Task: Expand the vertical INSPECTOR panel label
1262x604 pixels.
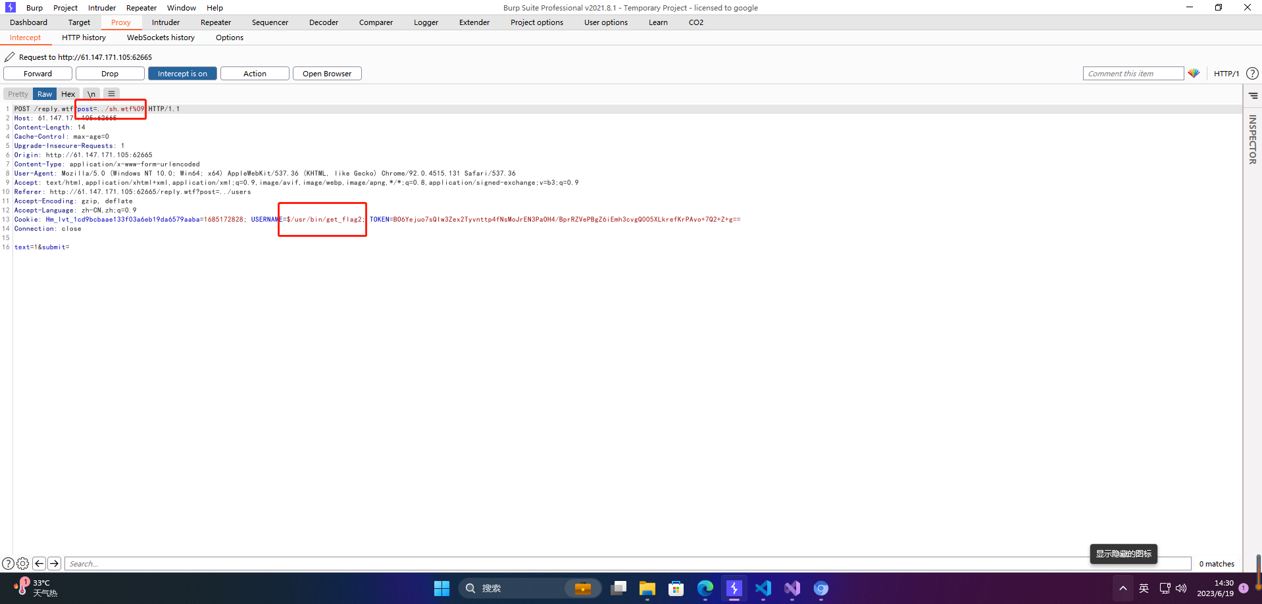Action: [x=1253, y=139]
